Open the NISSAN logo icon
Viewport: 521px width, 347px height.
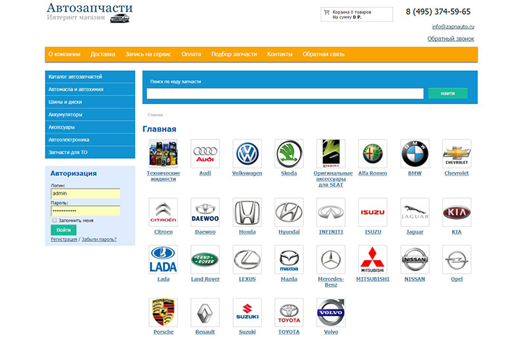coord(415,260)
